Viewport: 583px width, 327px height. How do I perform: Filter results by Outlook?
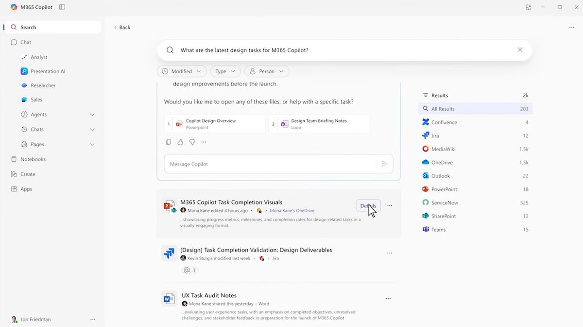coord(476,176)
